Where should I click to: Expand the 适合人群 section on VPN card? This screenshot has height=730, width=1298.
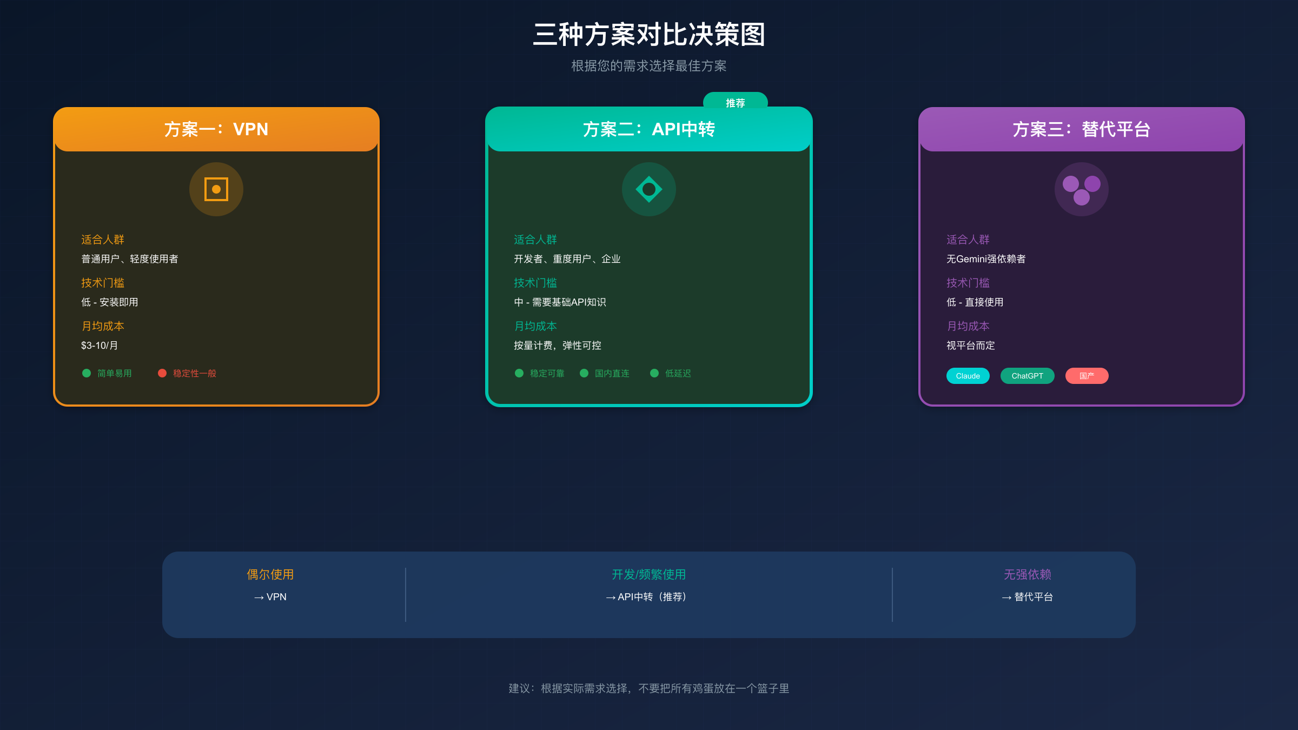click(102, 240)
